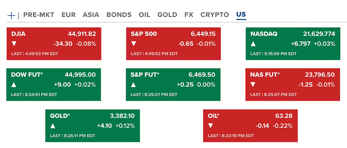Screen dimensions: 347x148
Task: Select the BONDS tab
Action: click(119, 15)
